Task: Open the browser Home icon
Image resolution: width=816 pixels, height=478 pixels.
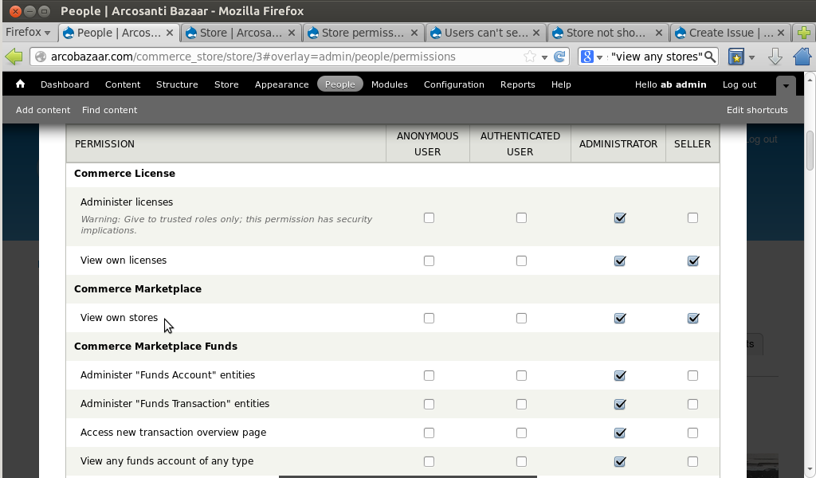Action: [x=803, y=57]
